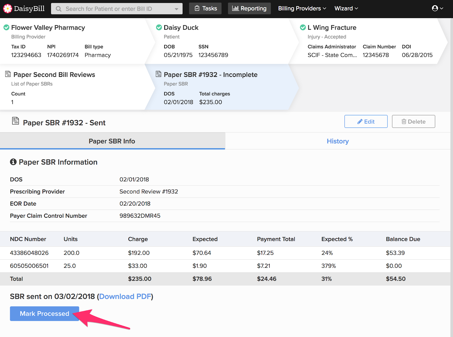The image size is (453, 337).
Task: Click the document icon beside Paper SBR #1932 - Sent
Action: pyautogui.click(x=16, y=121)
